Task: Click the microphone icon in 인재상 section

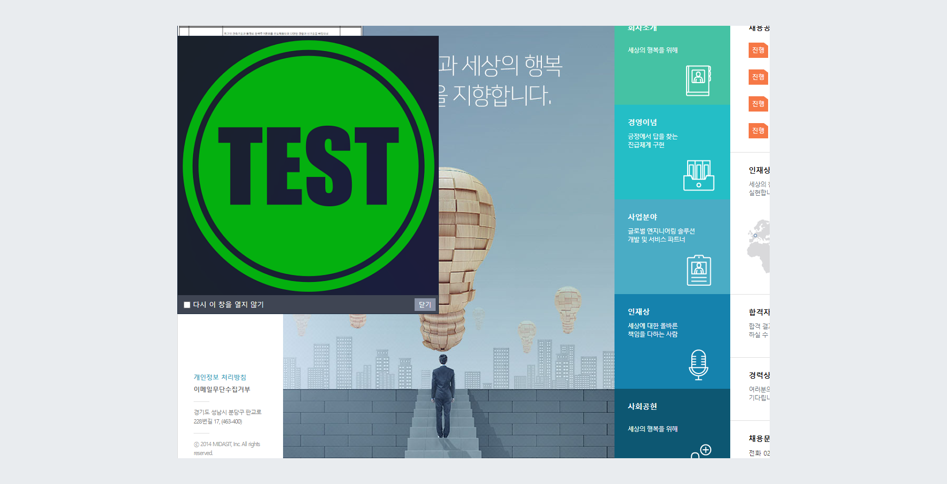Action: point(698,366)
